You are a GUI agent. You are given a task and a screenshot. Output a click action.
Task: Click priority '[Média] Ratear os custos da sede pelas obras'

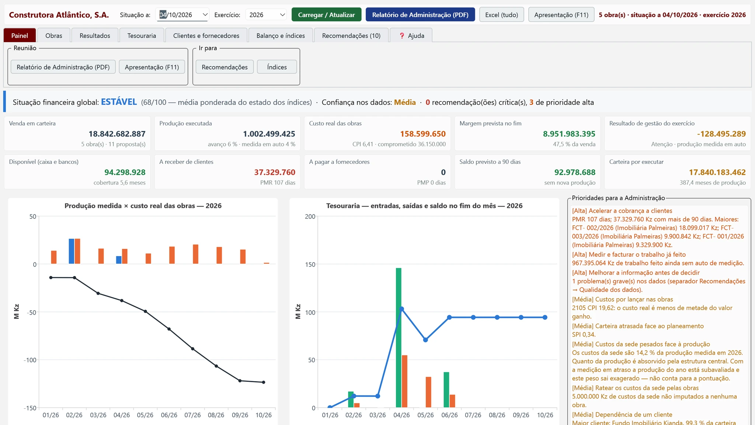coord(635,388)
